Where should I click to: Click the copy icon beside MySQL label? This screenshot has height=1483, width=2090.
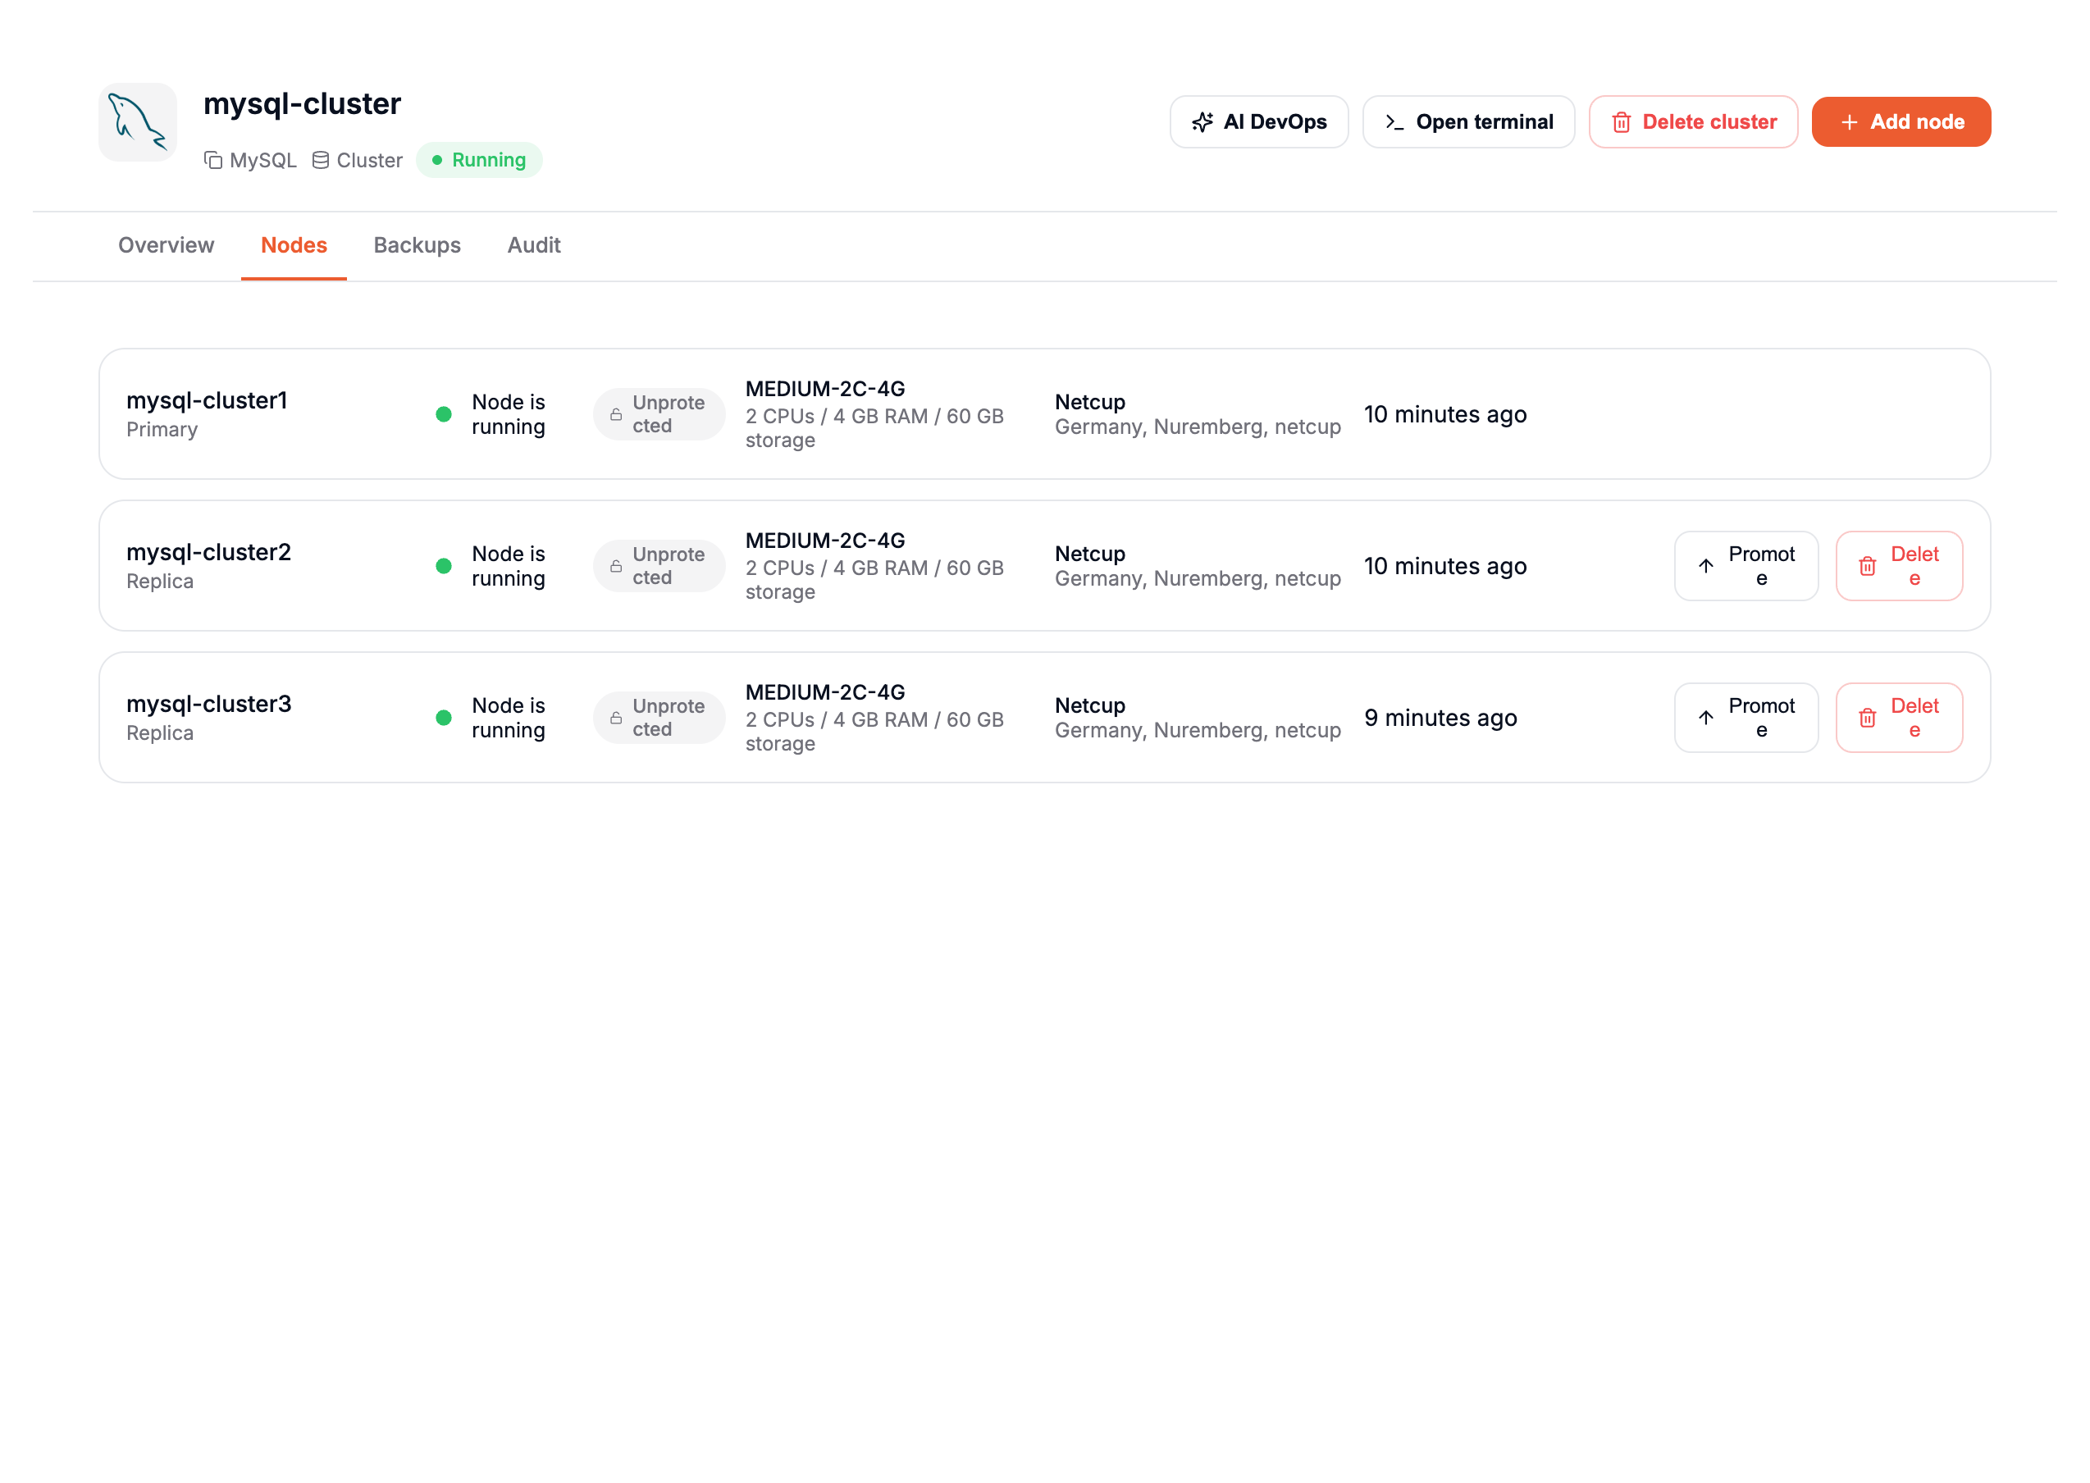tap(212, 160)
